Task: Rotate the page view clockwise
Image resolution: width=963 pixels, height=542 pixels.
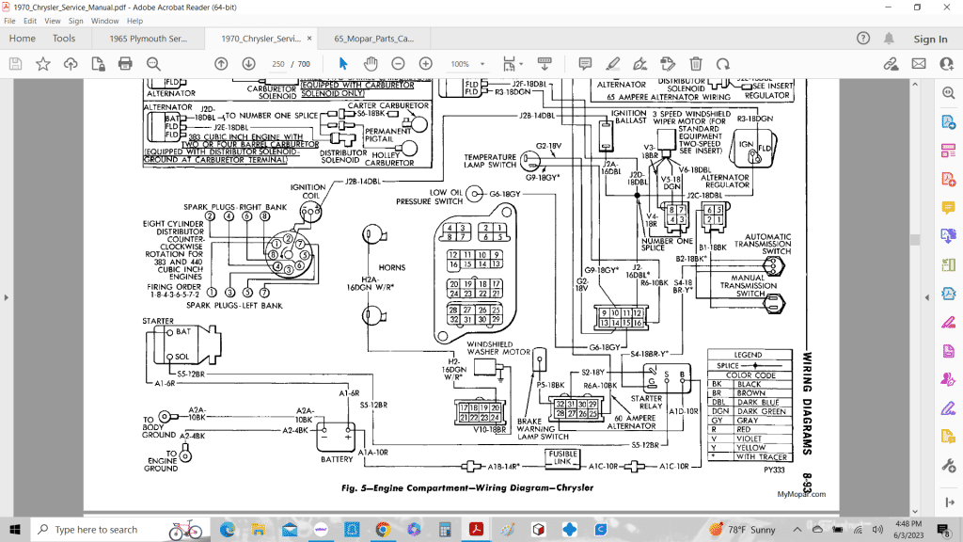Action: point(723,64)
